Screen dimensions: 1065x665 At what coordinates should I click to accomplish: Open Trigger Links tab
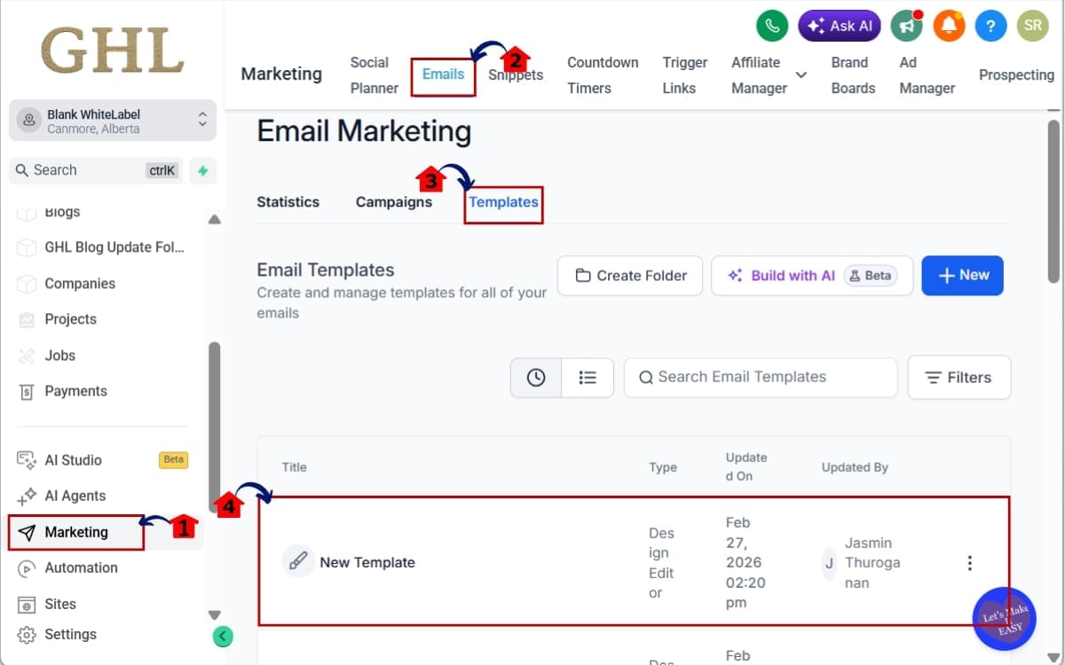pos(685,75)
